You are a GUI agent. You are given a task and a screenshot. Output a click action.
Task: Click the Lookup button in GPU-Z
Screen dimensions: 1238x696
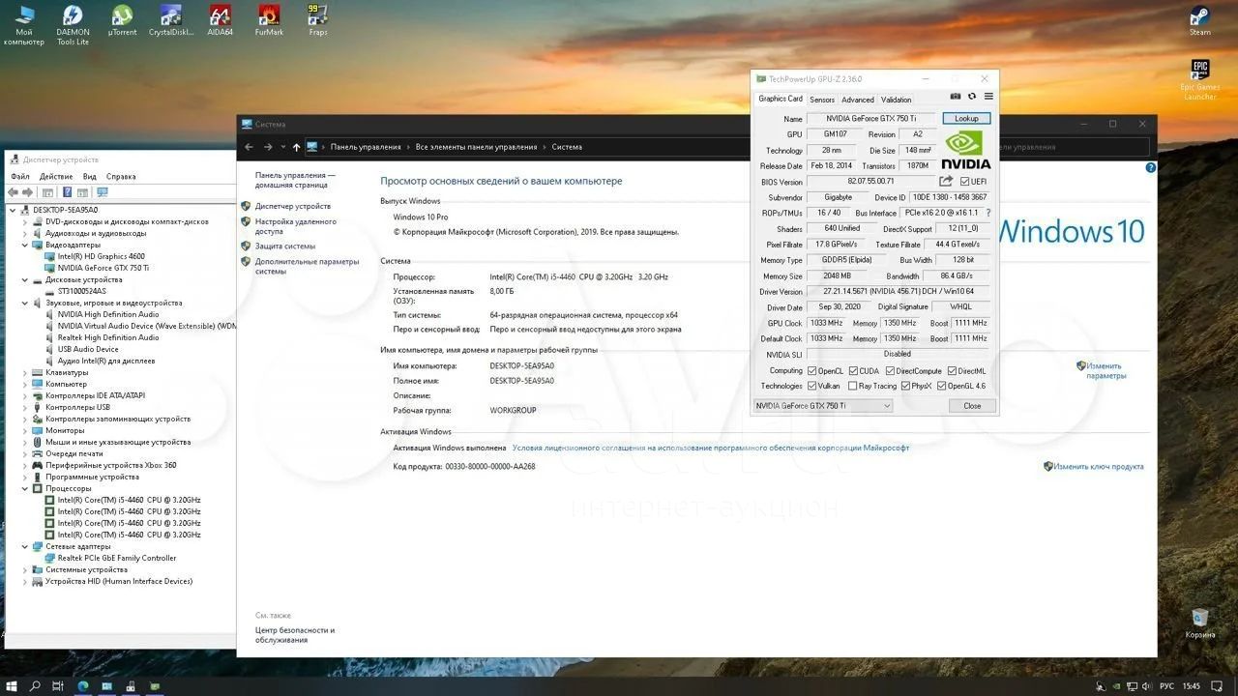(x=966, y=118)
